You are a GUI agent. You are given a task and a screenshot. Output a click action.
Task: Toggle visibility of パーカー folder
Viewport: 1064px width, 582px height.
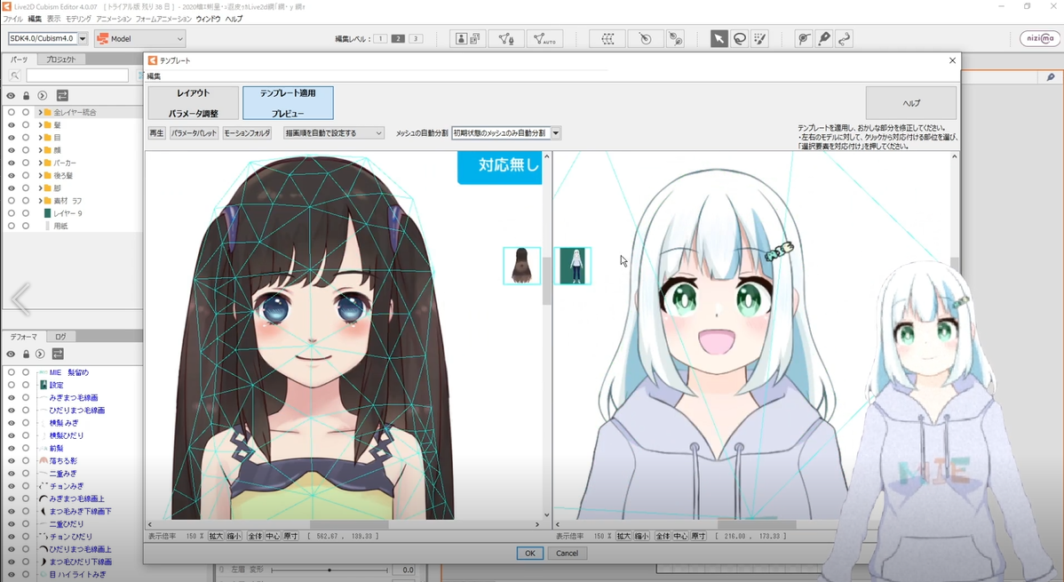pos(11,163)
